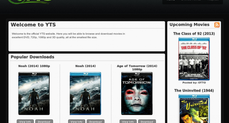Open the RSS feed icon for Upcoming Movies

pos(217,25)
